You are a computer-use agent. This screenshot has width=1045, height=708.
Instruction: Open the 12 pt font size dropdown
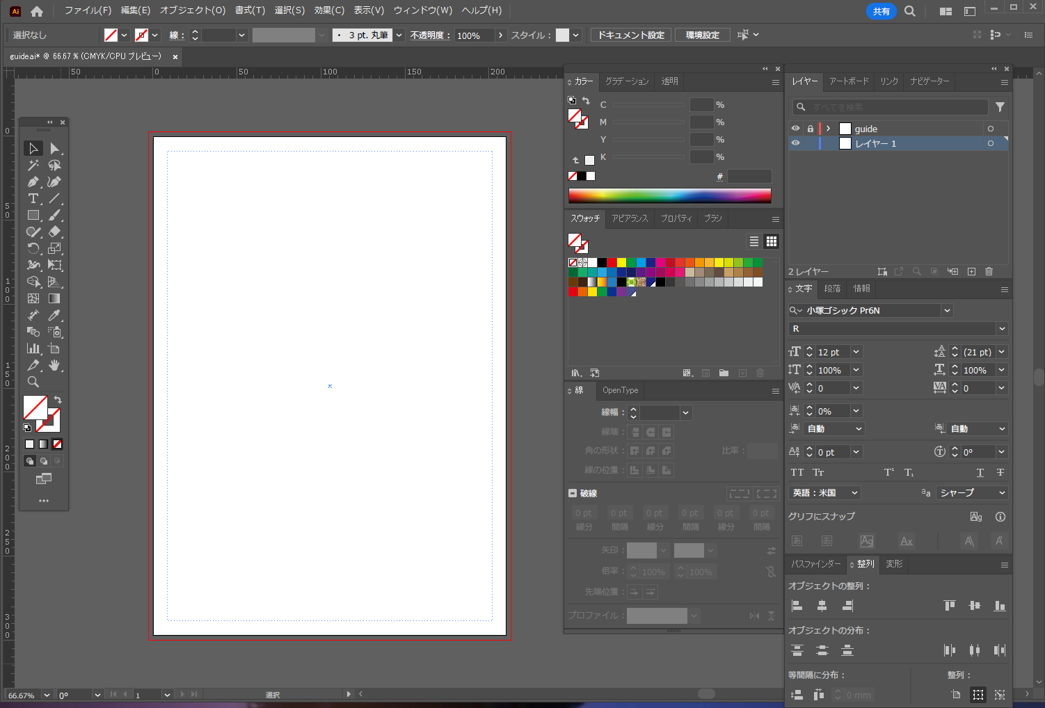[x=856, y=352]
